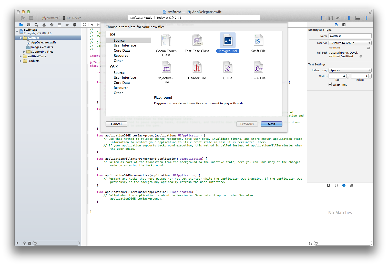Select iOS User Interface category
Screen dimensions: 388x266
128,45
